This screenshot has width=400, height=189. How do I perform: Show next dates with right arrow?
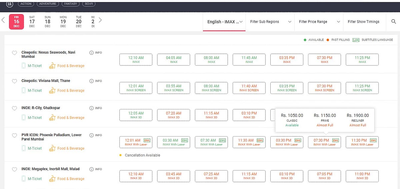pyautogui.click(x=100, y=20)
